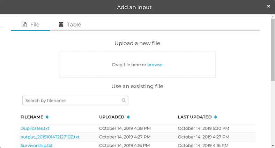Click the UPLOADED column header
This screenshot has width=275, height=148.
(x=112, y=117)
